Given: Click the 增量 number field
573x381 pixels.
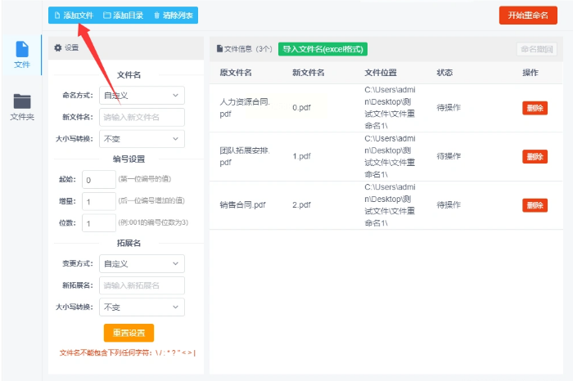Looking at the screenshot, I should coord(99,201).
